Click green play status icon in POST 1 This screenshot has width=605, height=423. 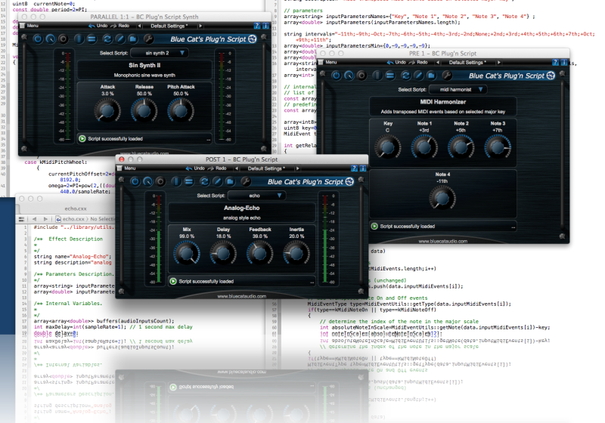(173, 281)
